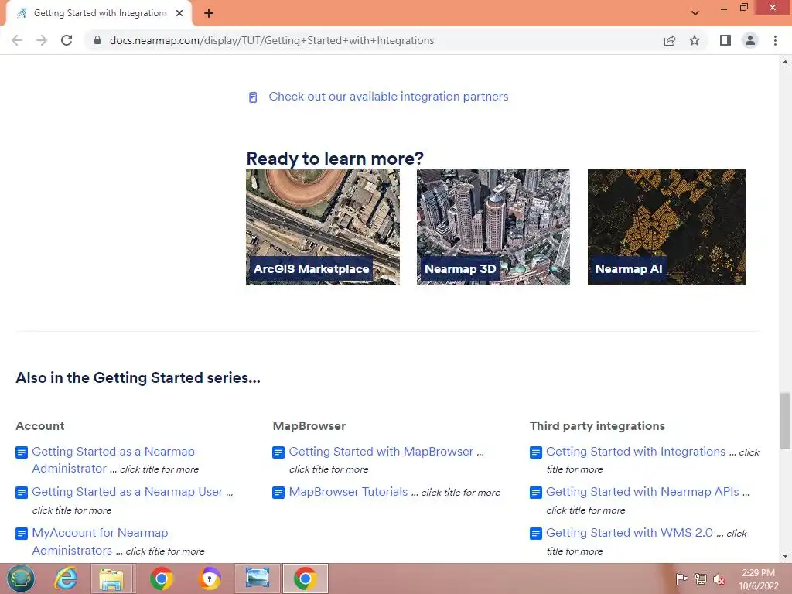This screenshot has width=792, height=594.
Task: Click the browser forward arrow
Action: tap(42, 40)
